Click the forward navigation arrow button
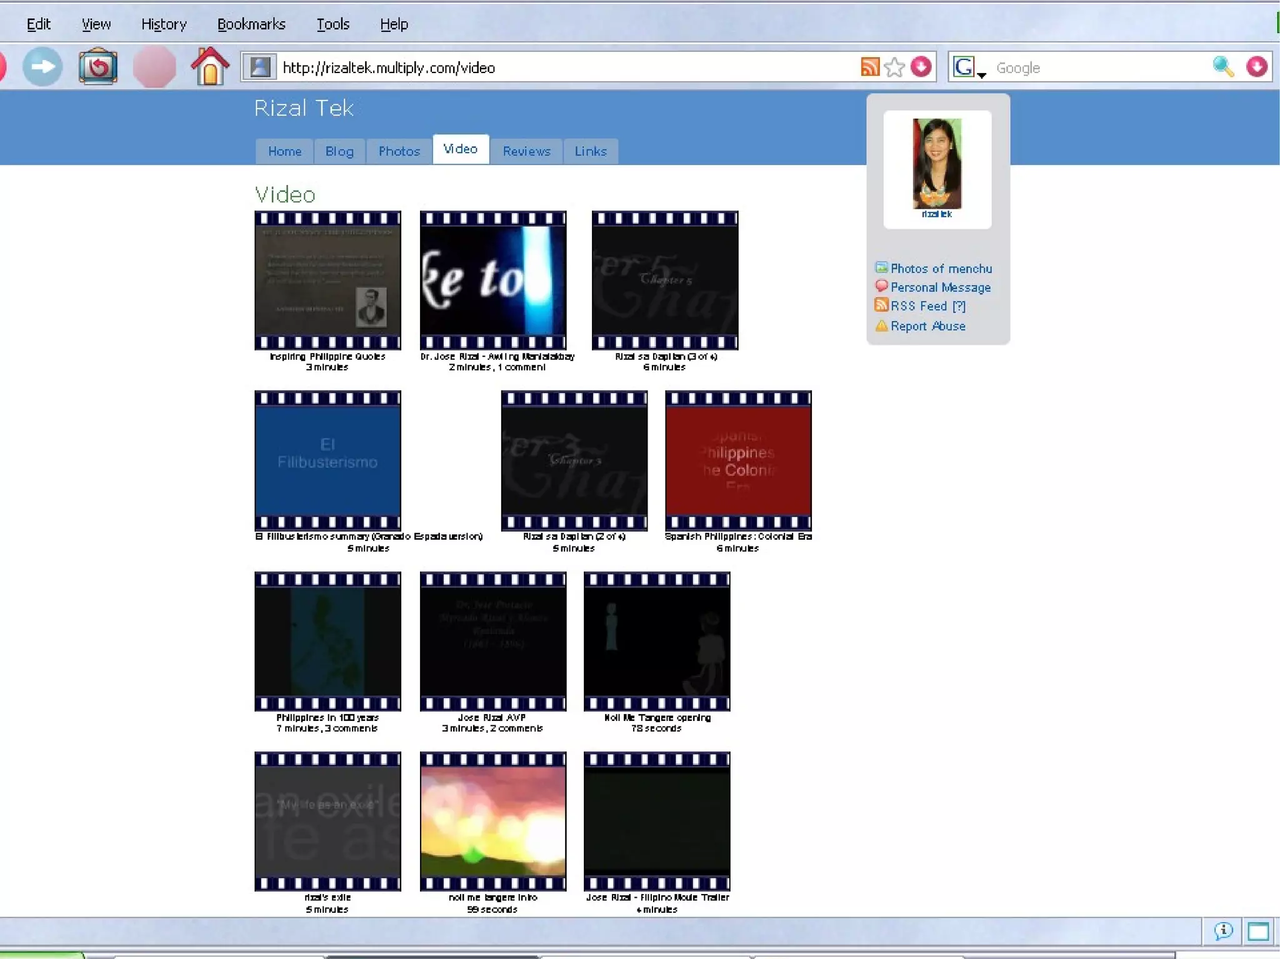This screenshot has width=1280, height=959. click(x=42, y=67)
